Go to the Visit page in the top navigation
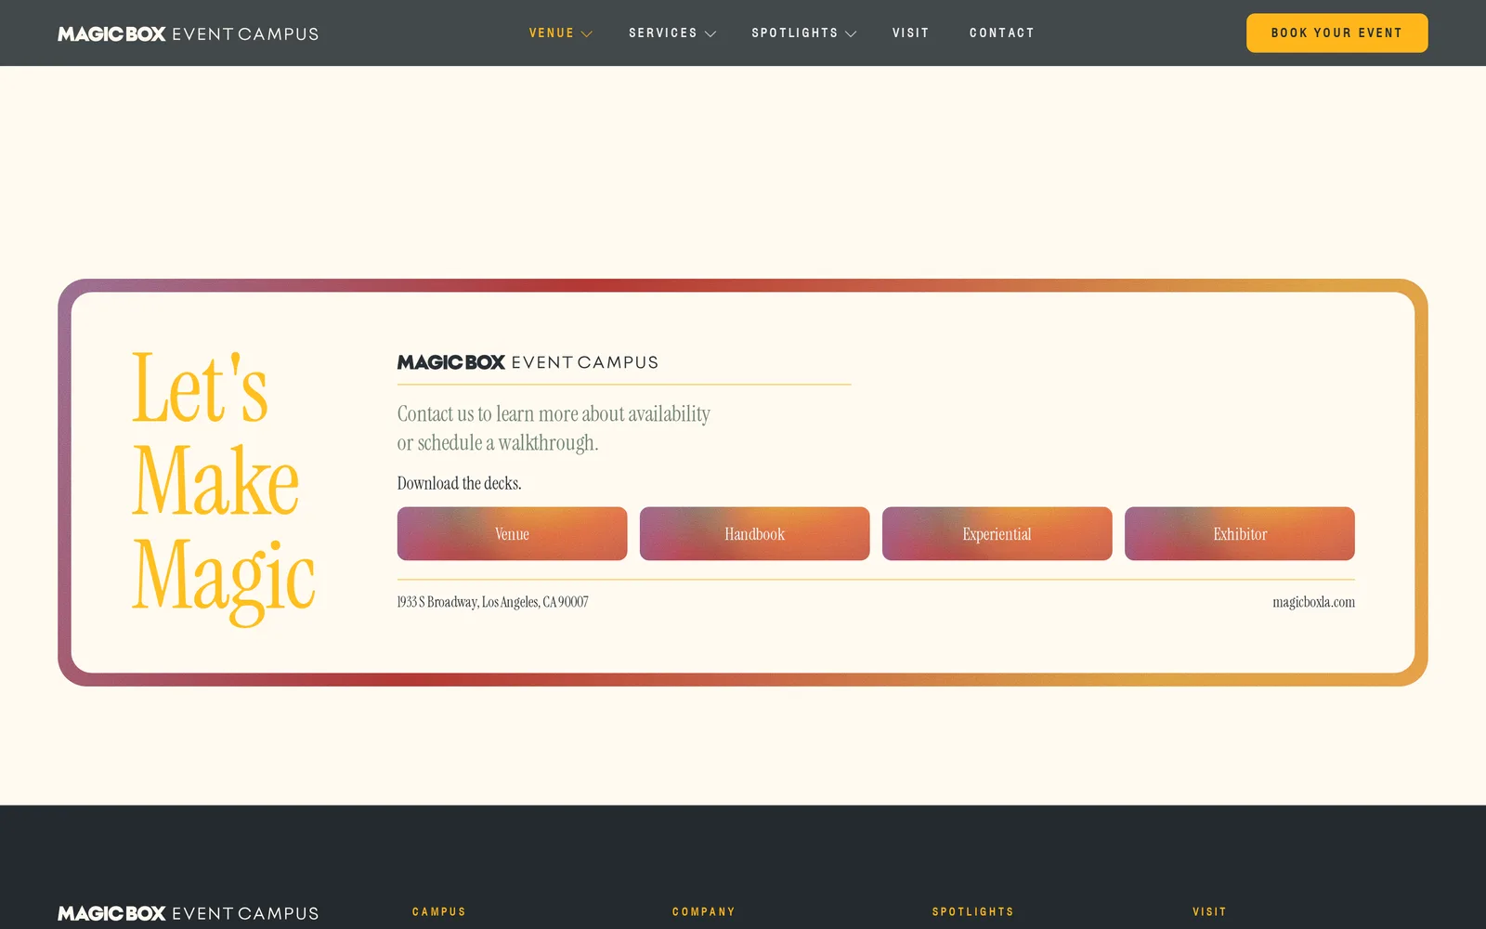The width and height of the screenshot is (1486, 929). 910,33
